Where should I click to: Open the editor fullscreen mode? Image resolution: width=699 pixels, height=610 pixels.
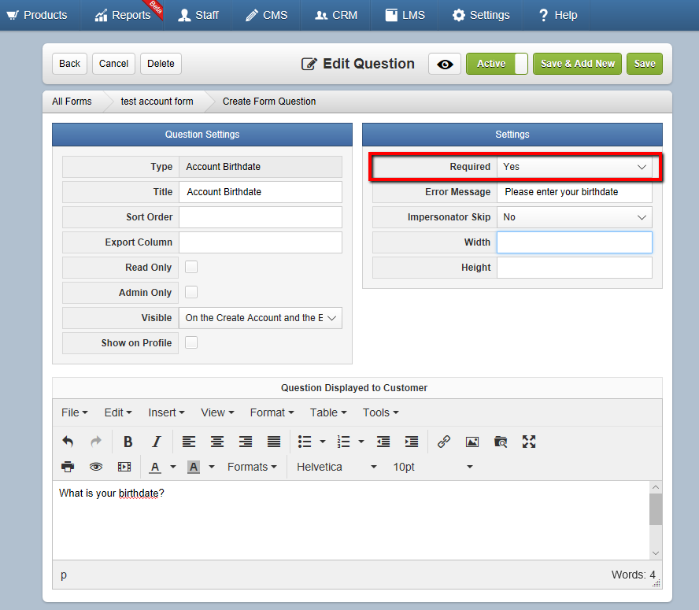(x=528, y=442)
